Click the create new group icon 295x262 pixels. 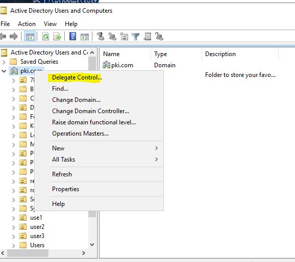click(112, 36)
